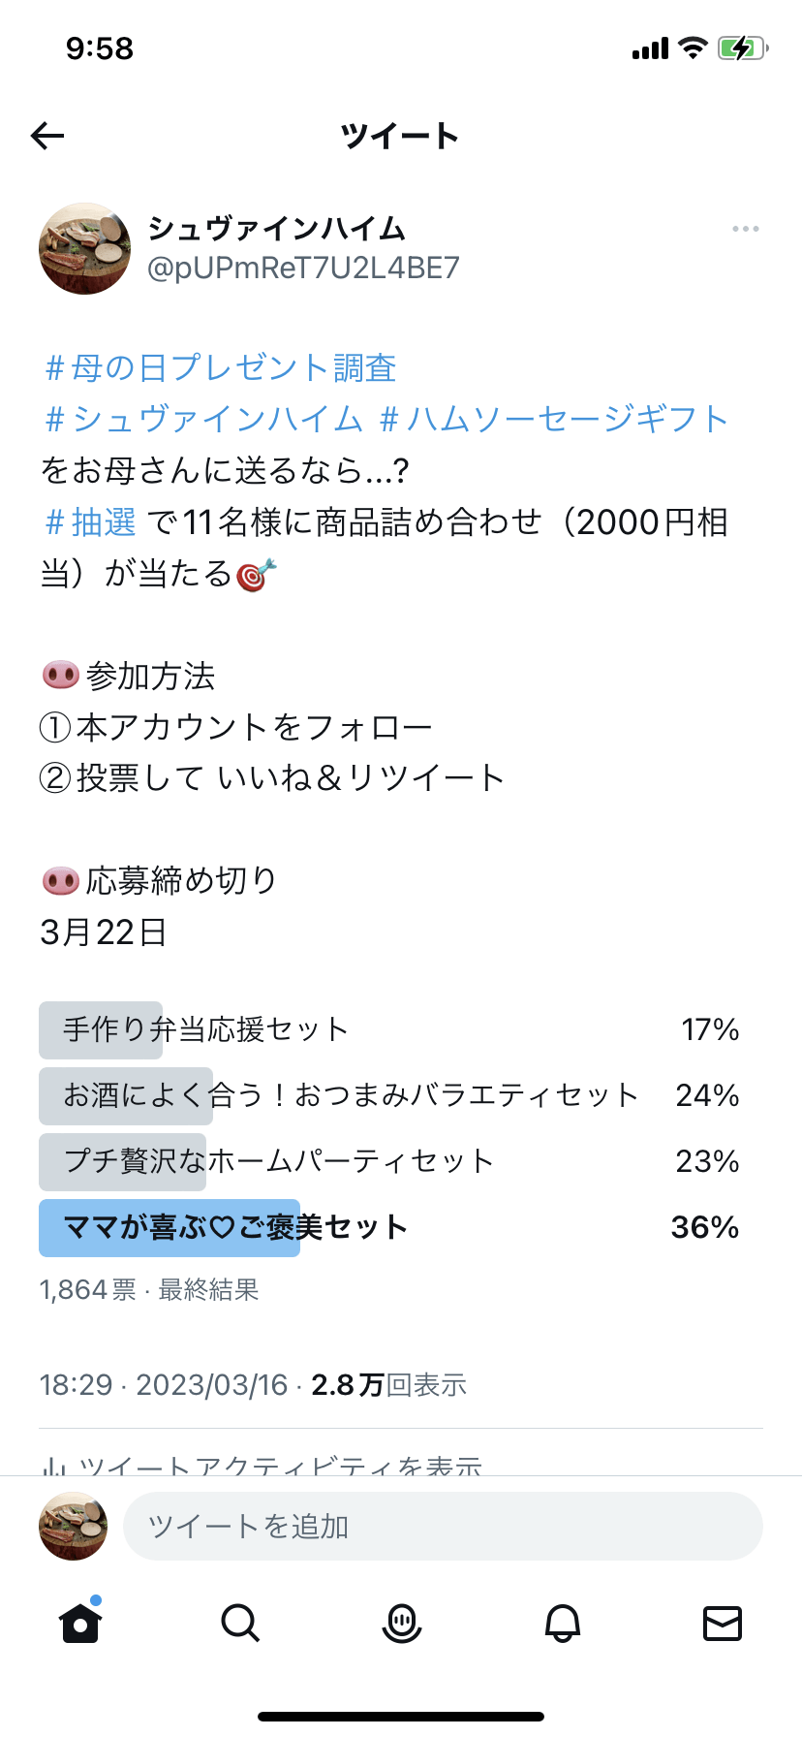Open the tweet options menu via three dots
This screenshot has width=802, height=1737.
pos(746,229)
